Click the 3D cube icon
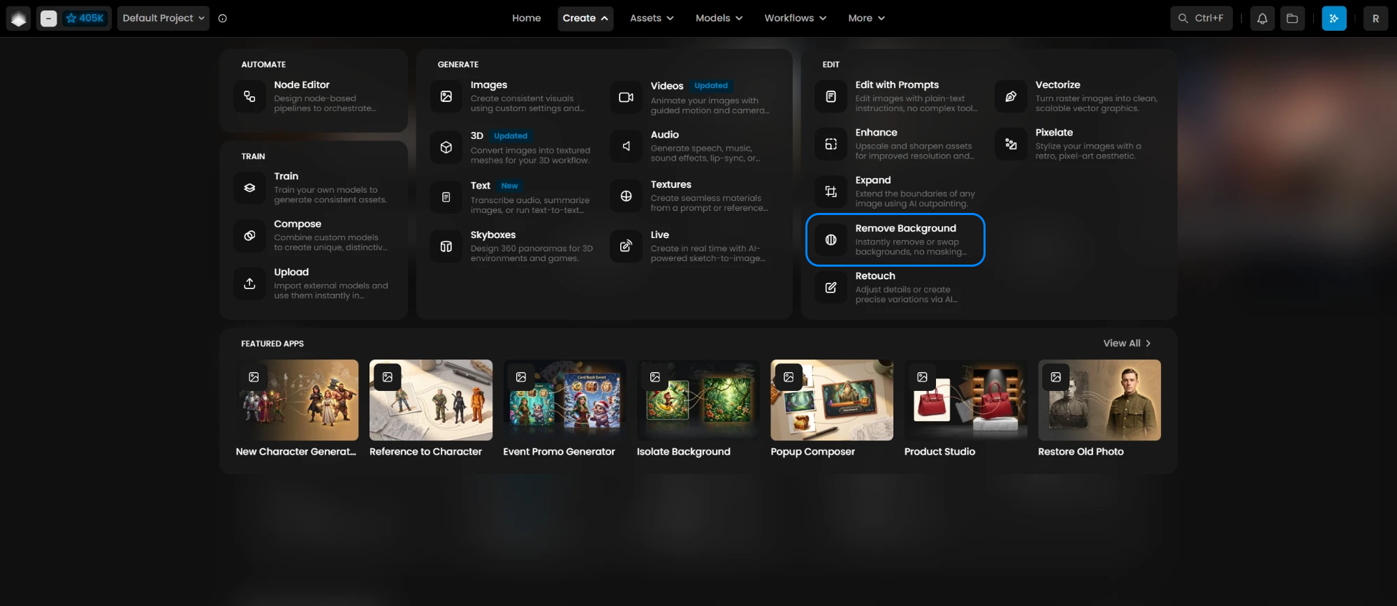The image size is (1397, 606). [x=446, y=147]
